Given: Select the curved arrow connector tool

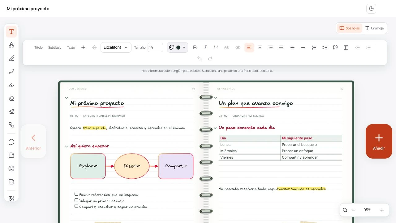Looking at the screenshot, I should pos(11,72).
